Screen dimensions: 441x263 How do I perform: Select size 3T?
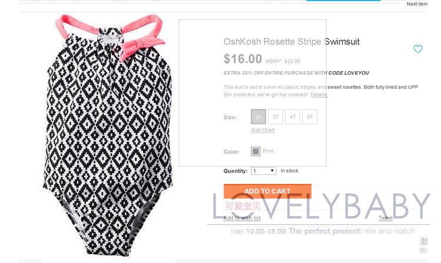tap(275, 117)
